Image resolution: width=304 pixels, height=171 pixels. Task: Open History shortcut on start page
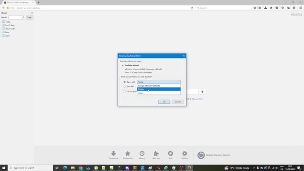click(x=142, y=155)
